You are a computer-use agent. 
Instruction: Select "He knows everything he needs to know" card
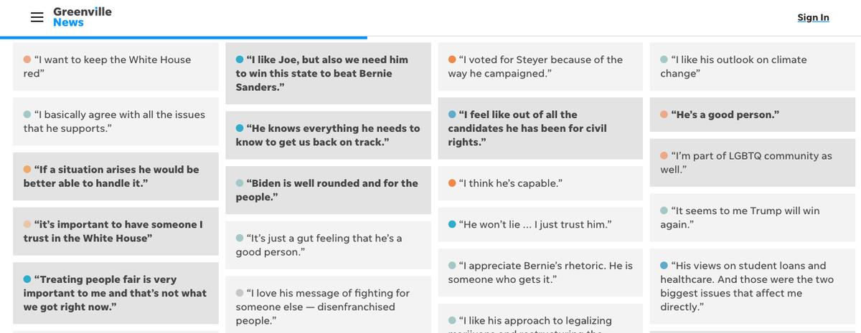click(328, 135)
